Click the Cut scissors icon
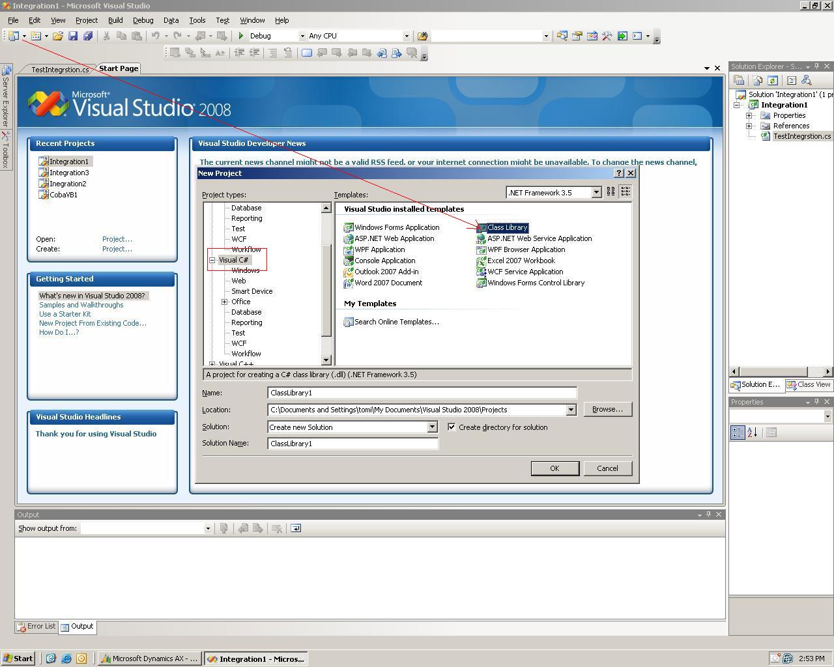This screenshot has width=834, height=667. point(106,36)
